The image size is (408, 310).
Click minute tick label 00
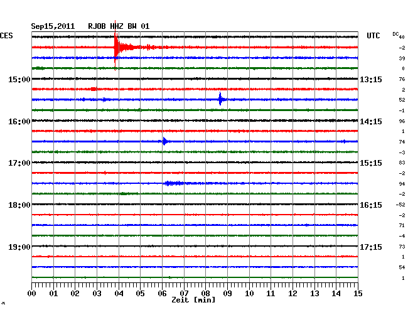coord(32,293)
